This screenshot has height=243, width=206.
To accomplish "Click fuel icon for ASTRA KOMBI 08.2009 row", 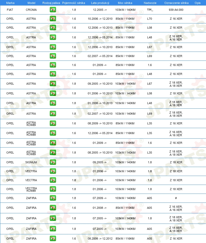I will click(x=53, y=123).
